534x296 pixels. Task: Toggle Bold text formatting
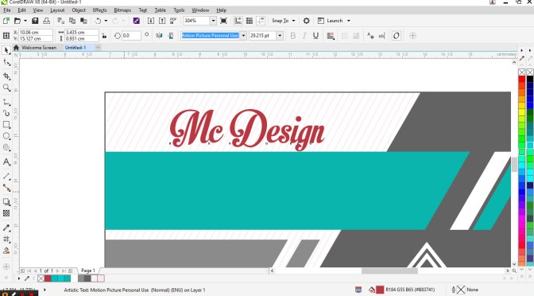(293, 36)
